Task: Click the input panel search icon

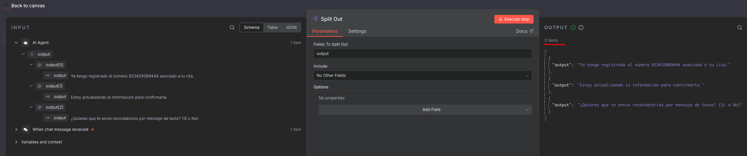Action: point(232,27)
